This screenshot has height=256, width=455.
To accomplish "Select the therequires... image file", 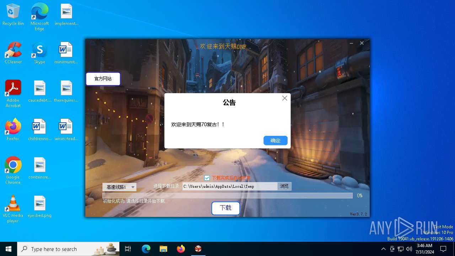I will tap(66, 92).
